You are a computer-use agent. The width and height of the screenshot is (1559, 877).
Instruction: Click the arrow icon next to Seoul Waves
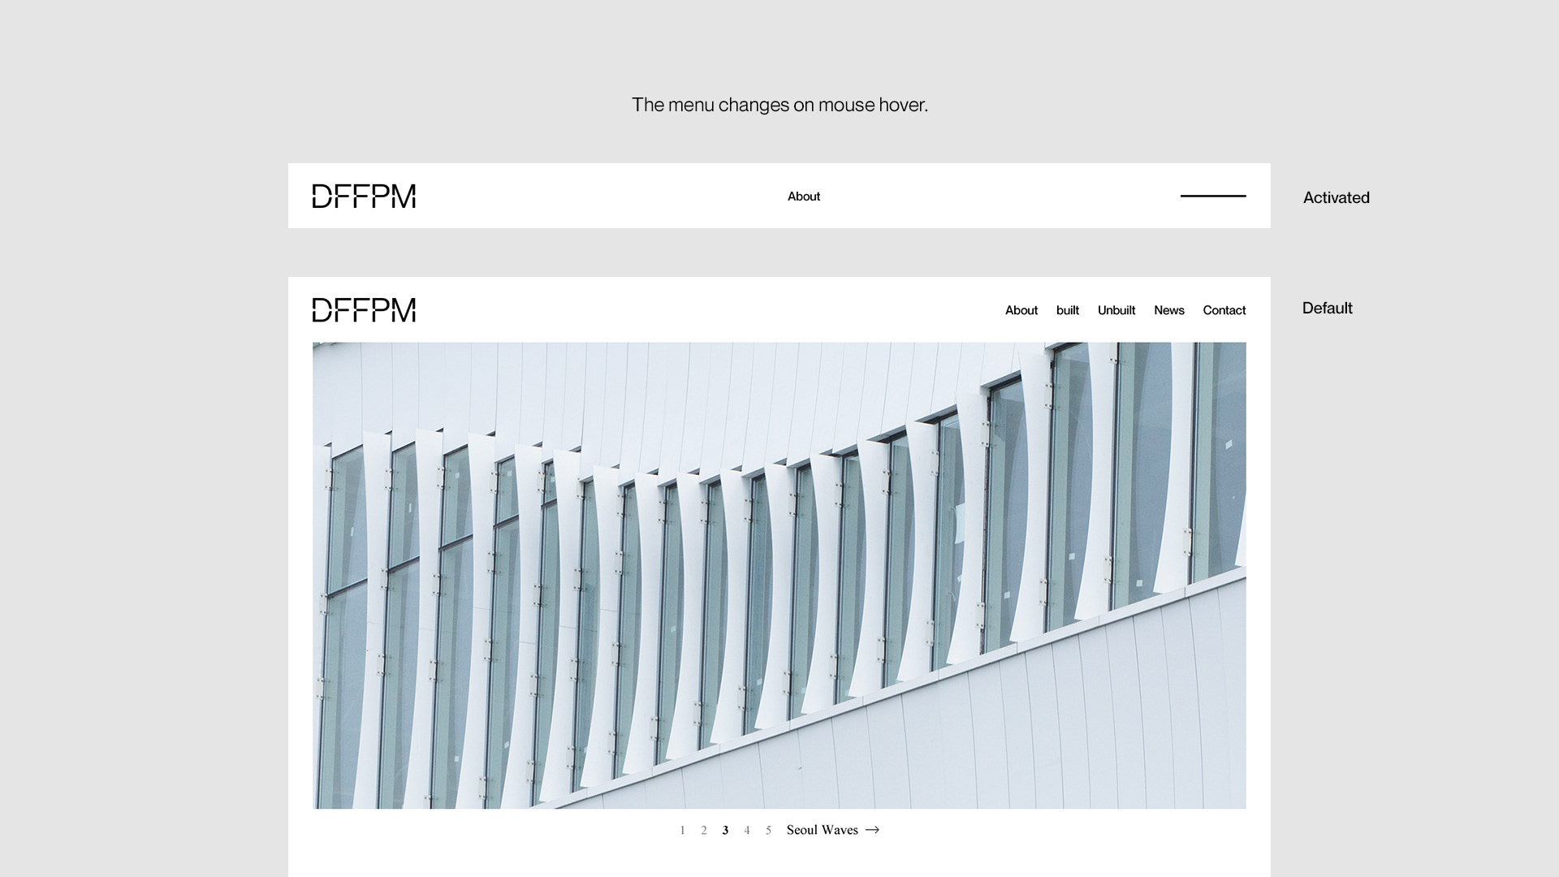point(872,830)
